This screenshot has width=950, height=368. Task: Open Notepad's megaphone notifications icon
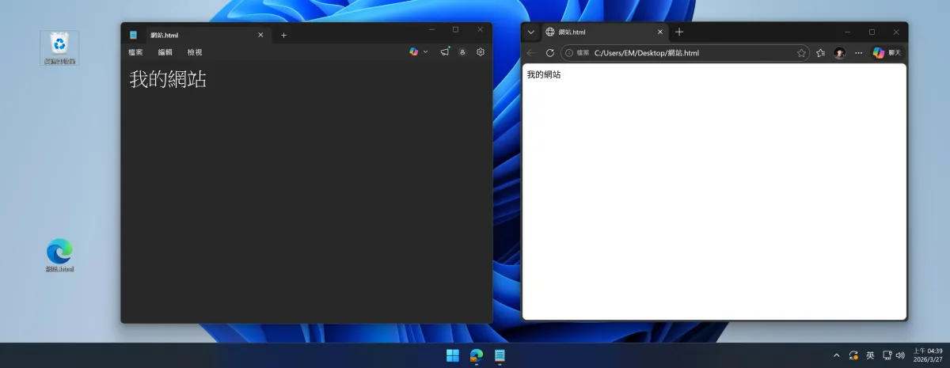pyautogui.click(x=445, y=52)
